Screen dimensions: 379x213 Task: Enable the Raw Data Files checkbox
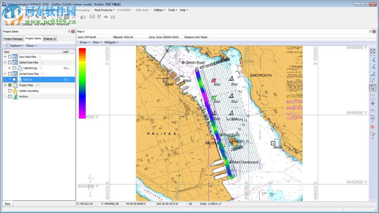pyautogui.click(x=10, y=57)
